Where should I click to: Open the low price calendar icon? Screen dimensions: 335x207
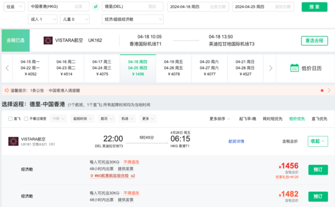pos(294,68)
